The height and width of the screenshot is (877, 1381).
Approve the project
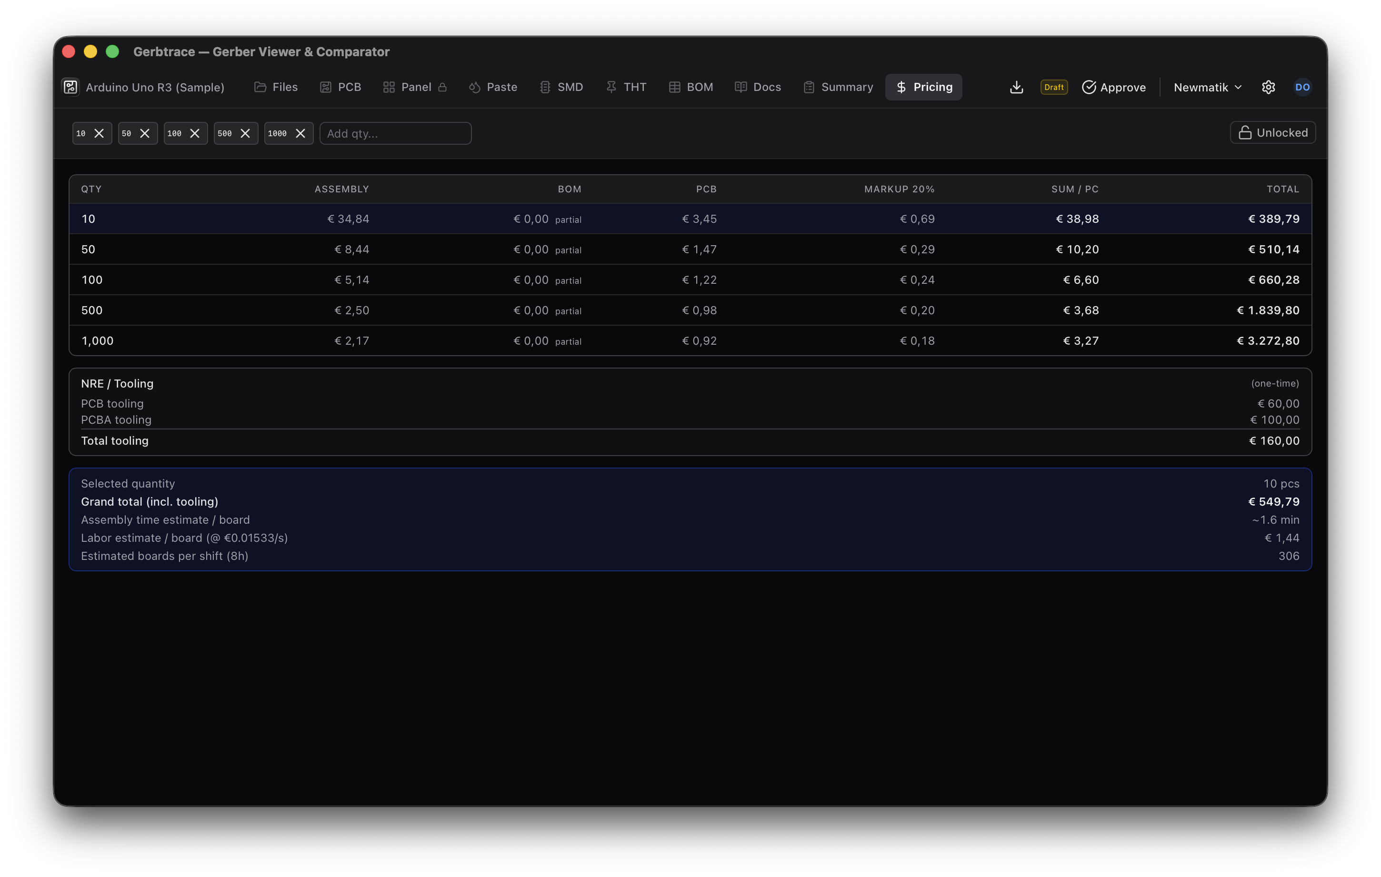(1114, 87)
